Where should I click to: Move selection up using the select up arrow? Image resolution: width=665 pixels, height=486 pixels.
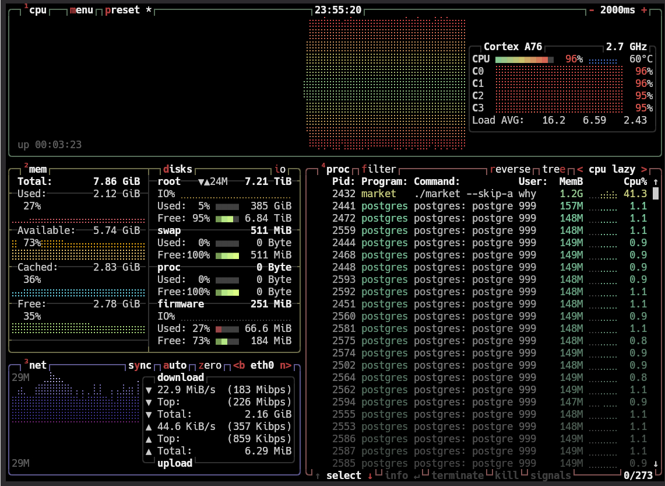tap(318, 475)
